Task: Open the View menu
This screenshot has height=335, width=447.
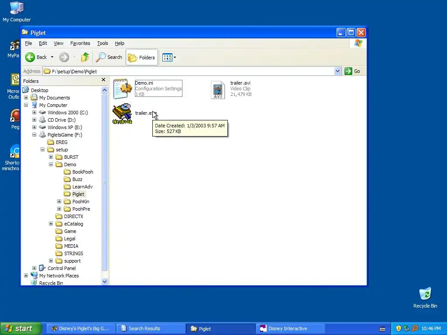Action: click(x=58, y=43)
